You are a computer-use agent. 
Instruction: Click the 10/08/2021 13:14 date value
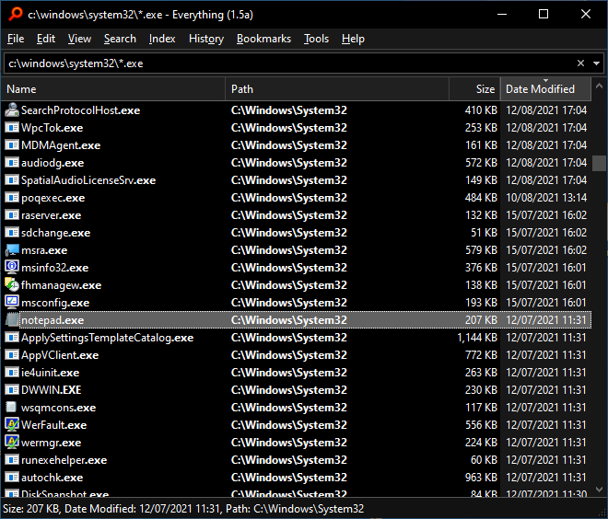(546, 198)
